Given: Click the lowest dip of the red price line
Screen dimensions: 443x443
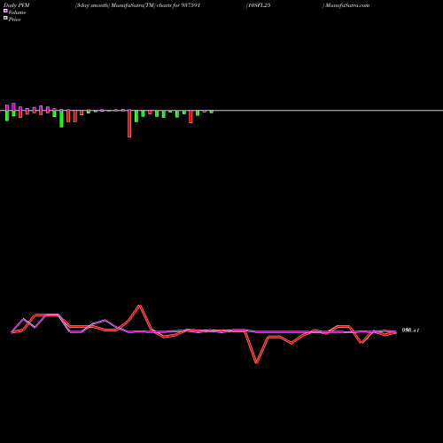Looking at the screenshot, I should coord(256,362).
